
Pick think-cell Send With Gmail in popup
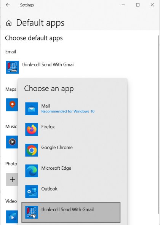[x=71, y=212]
